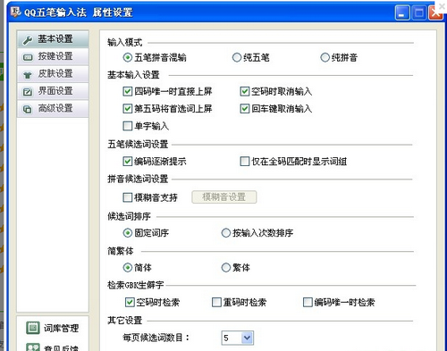Select the 基本设置 tab
The height and width of the screenshot is (351, 447).
tap(53, 39)
